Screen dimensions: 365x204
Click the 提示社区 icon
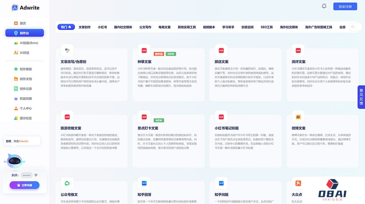(16, 118)
